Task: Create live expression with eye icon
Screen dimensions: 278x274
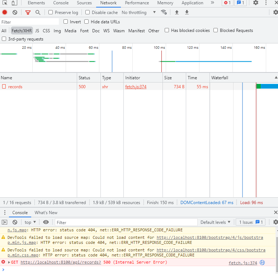Action: click(46, 222)
